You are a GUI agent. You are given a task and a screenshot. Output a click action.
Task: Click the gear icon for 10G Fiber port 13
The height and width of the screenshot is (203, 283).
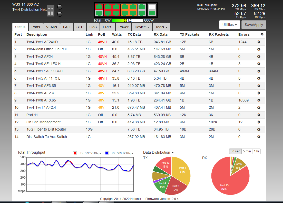[x=259, y=129]
